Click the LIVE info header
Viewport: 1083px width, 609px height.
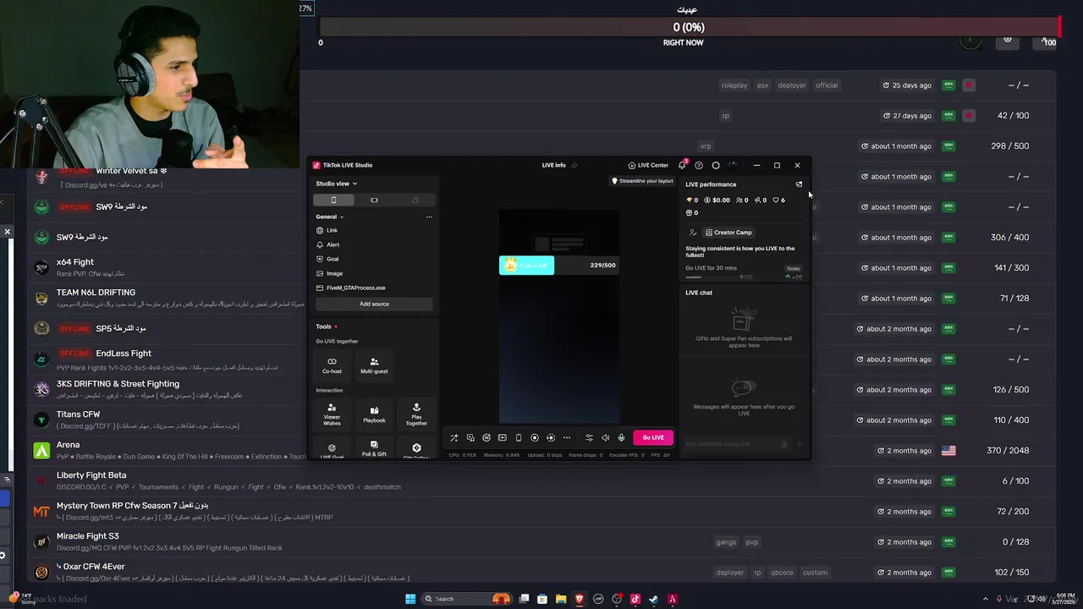point(553,165)
